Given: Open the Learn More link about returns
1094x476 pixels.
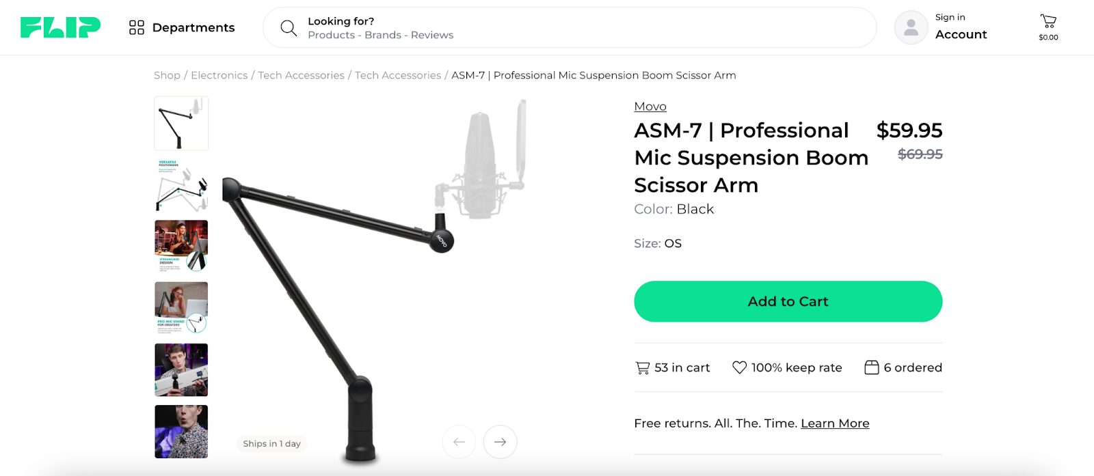Looking at the screenshot, I should tap(834, 423).
